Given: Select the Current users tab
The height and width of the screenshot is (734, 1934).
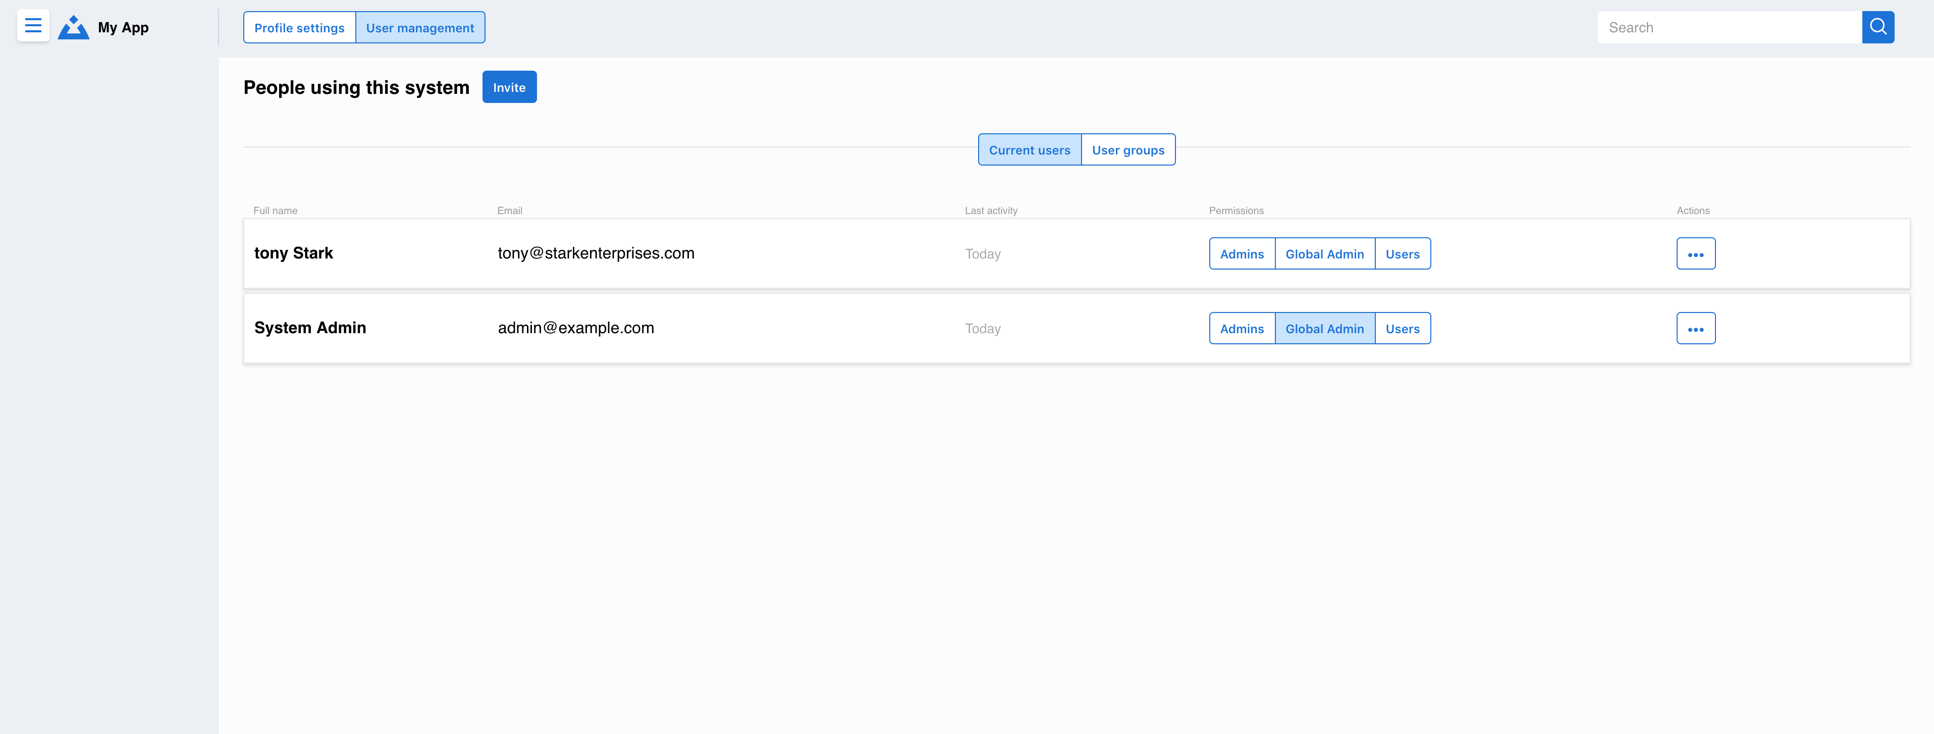Looking at the screenshot, I should [x=1029, y=149].
